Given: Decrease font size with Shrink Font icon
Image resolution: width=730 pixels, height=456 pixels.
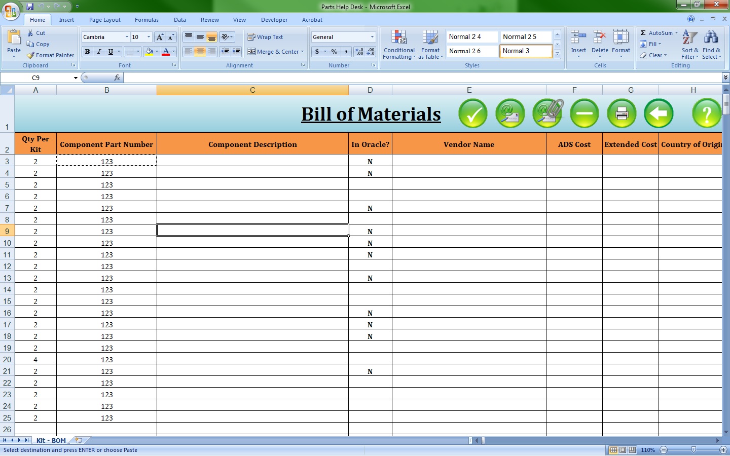Looking at the screenshot, I should tap(171, 37).
